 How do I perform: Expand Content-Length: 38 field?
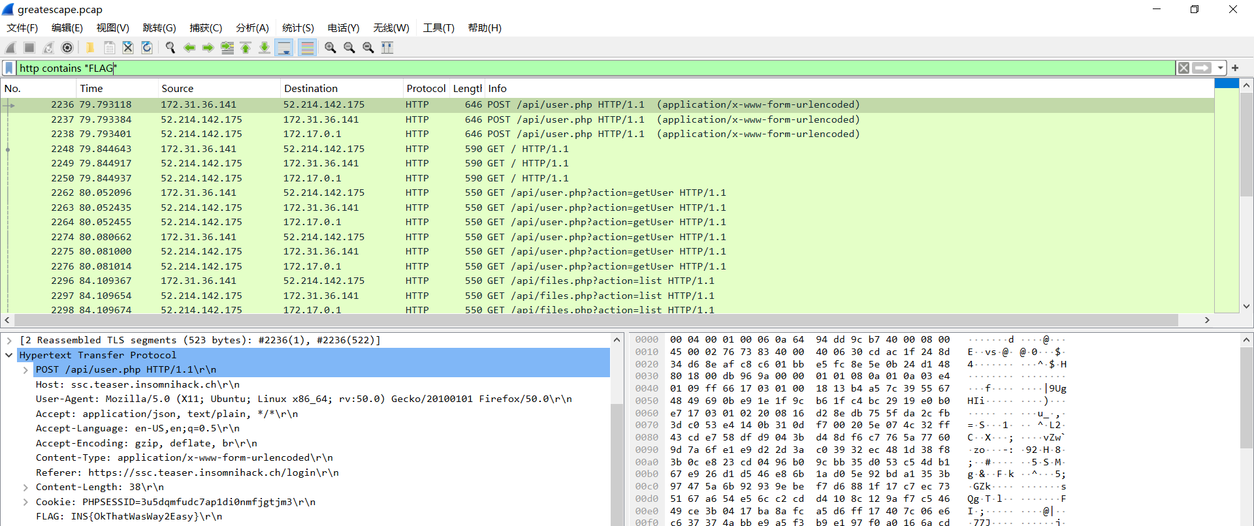coord(25,487)
